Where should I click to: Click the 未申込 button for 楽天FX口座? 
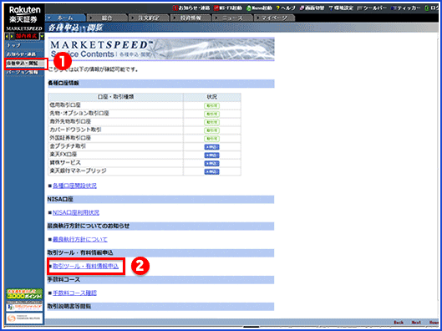[211, 155]
